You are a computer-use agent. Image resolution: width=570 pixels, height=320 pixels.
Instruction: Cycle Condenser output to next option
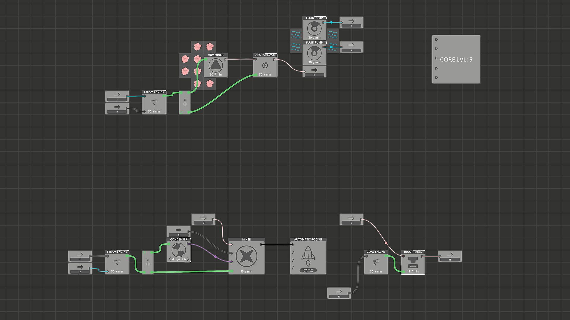(188, 260)
